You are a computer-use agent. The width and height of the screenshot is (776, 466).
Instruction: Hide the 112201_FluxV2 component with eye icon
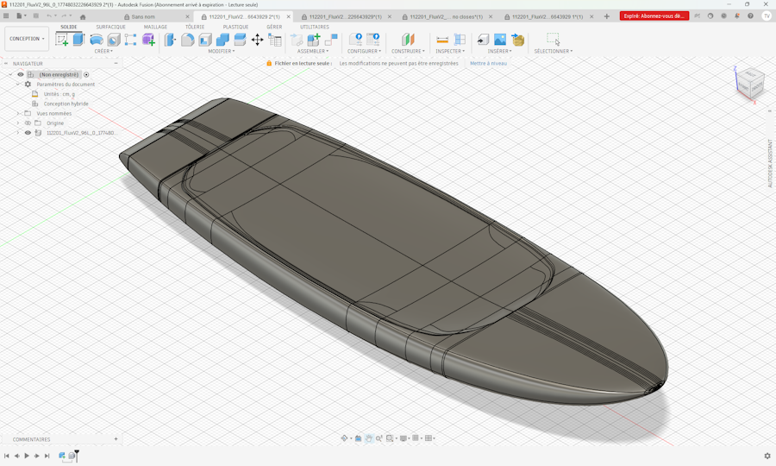pos(28,133)
